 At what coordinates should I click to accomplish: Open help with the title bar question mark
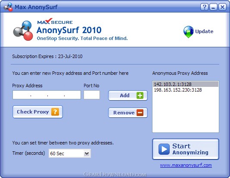click(204, 7)
